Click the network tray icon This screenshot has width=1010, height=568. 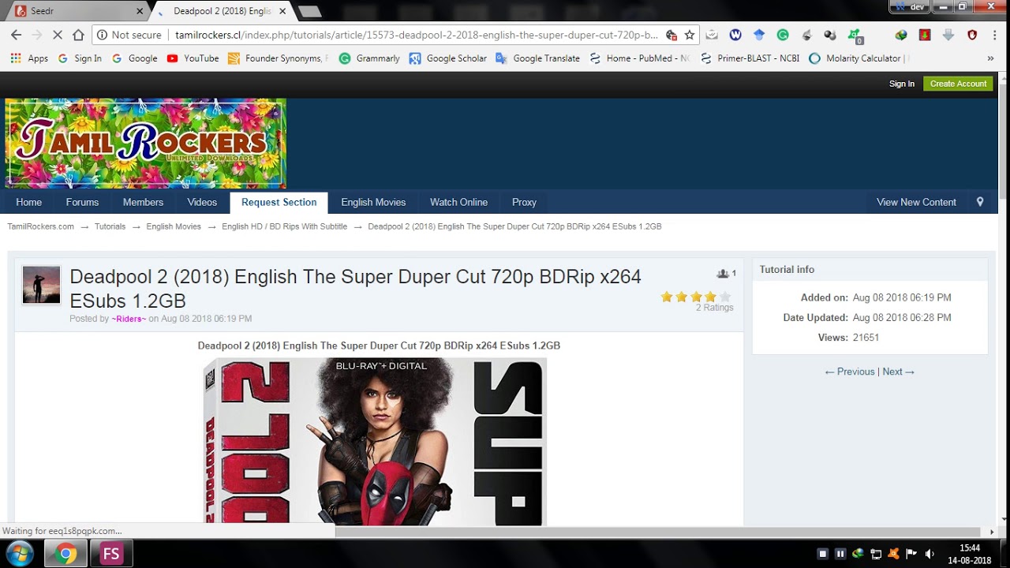[876, 554]
